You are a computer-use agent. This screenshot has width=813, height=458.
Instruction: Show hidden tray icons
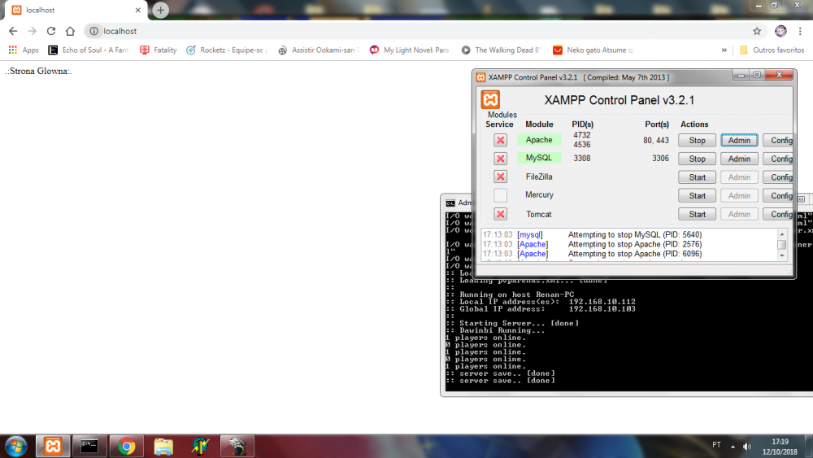tap(733, 446)
